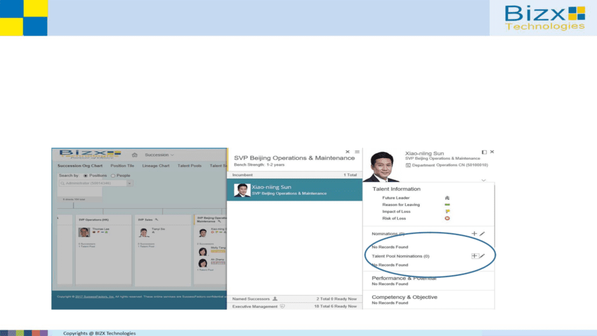Click the 2 Total 0 Ready Now text
Image resolution: width=597 pixels, height=336 pixels.
336,299
